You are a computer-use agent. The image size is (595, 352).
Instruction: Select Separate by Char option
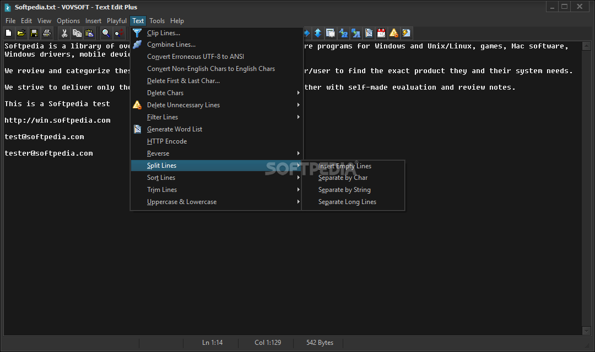click(x=353, y=178)
